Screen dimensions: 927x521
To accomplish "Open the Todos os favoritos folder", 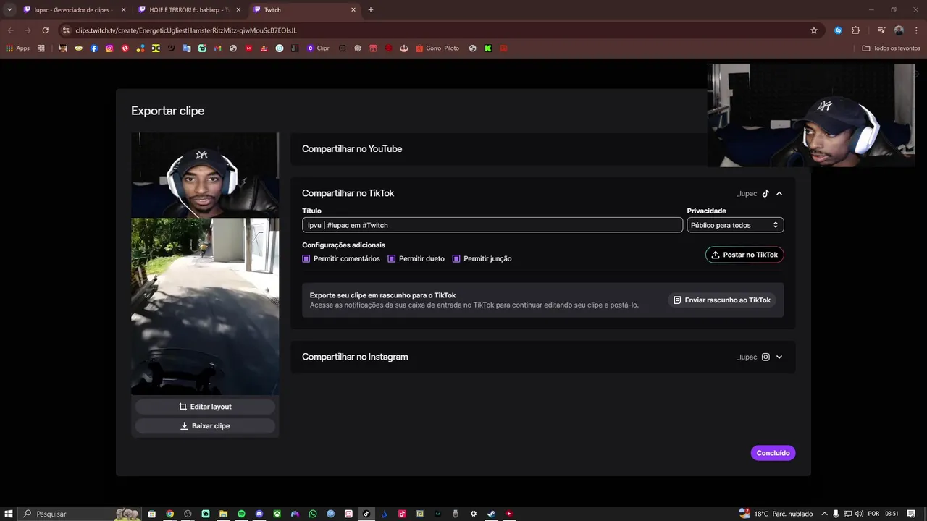I will 891,48.
